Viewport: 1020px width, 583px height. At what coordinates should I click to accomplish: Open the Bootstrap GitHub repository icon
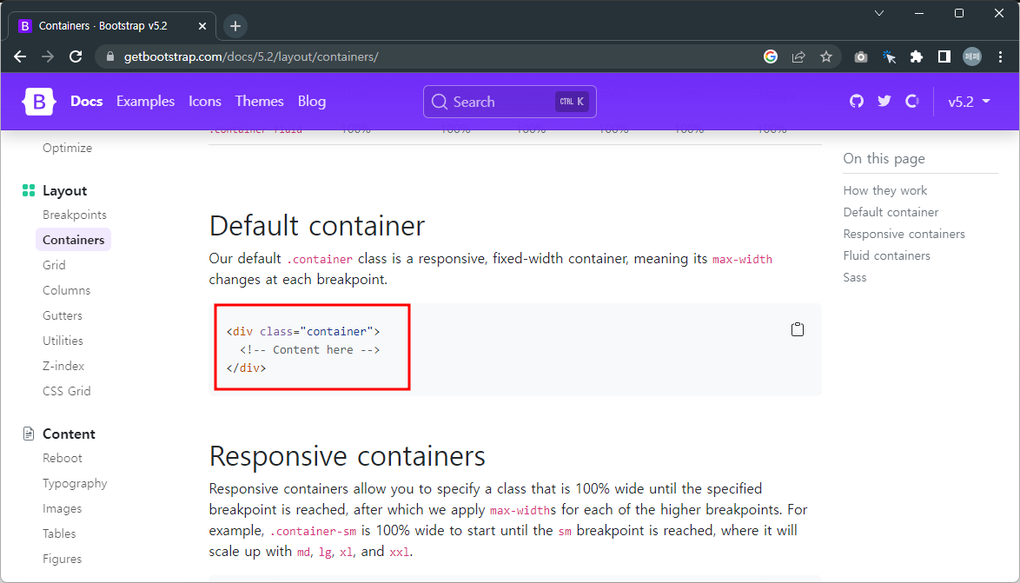click(x=856, y=102)
